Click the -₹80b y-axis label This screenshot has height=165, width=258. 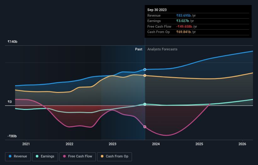[x=12, y=136]
